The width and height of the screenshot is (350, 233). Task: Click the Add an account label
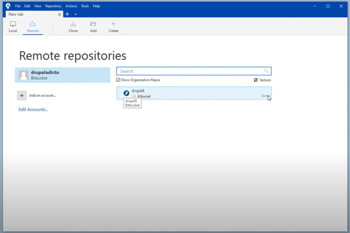coord(43,95)
